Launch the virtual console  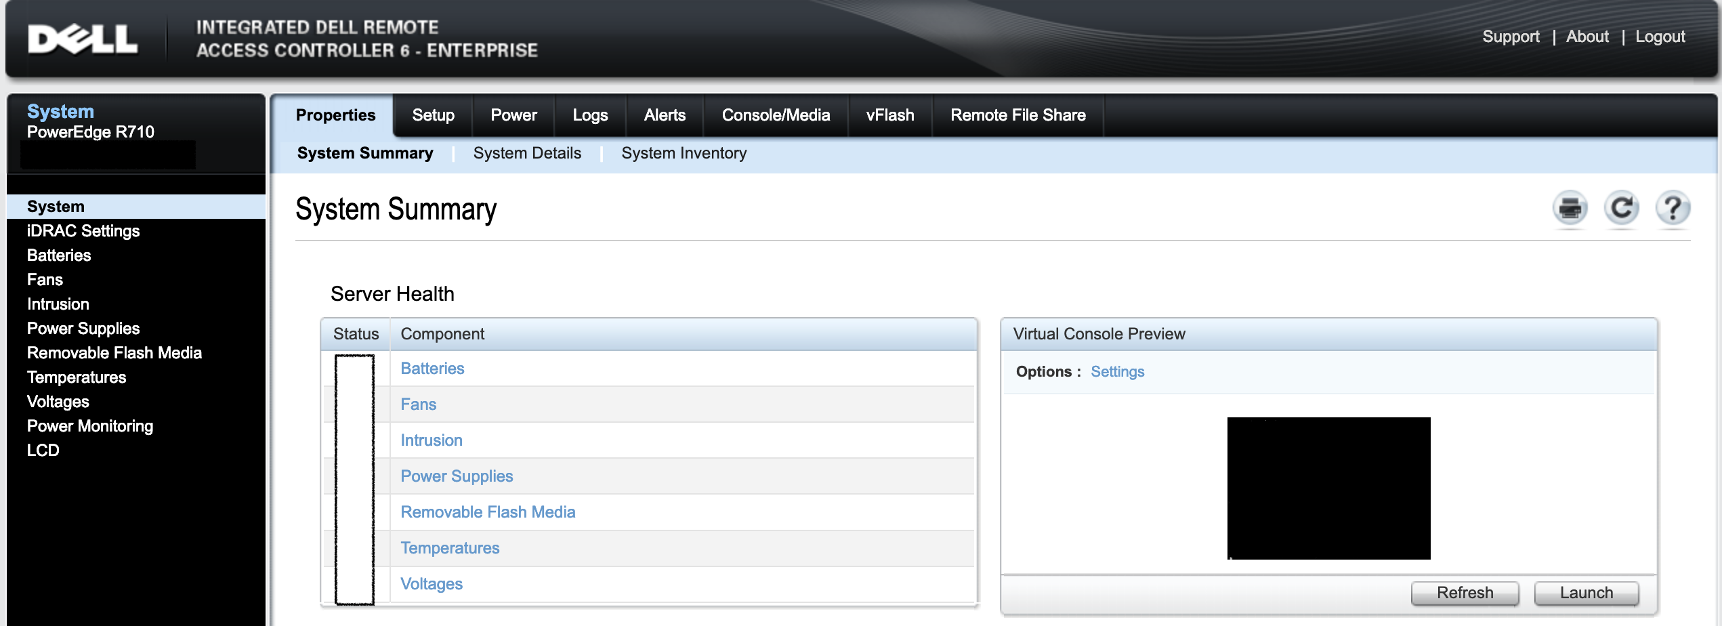[1587, 593]
